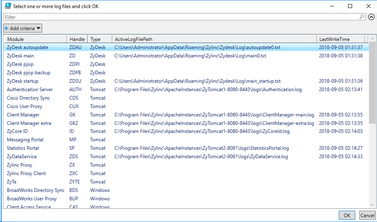Select the Client Manager module entry
This screenshot has height=222, width=377.
[23, 115]
